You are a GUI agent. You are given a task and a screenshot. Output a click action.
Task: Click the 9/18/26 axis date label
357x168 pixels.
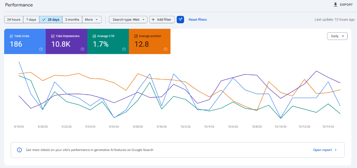point(19,127)
